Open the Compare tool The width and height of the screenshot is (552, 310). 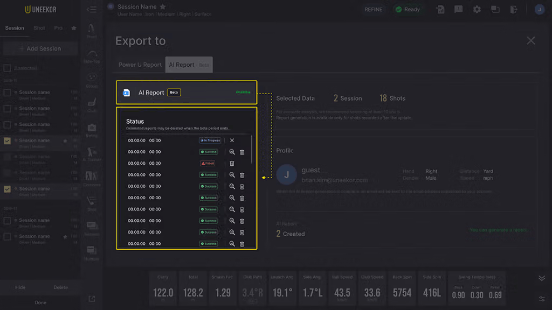pos(92,179)
